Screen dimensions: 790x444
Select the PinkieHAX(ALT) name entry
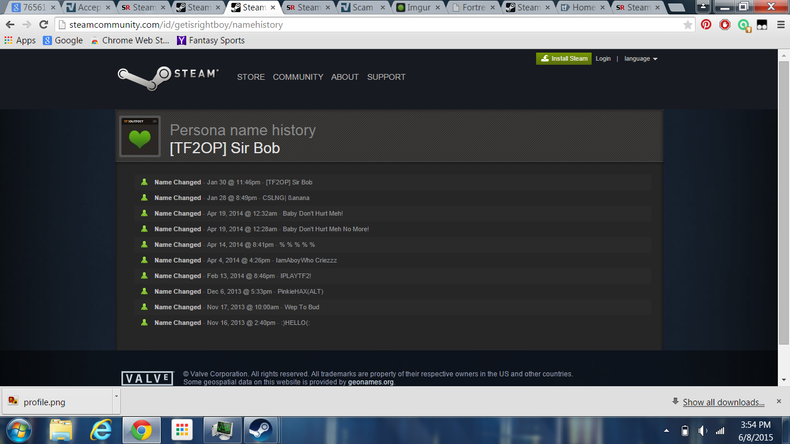point(300,291)
